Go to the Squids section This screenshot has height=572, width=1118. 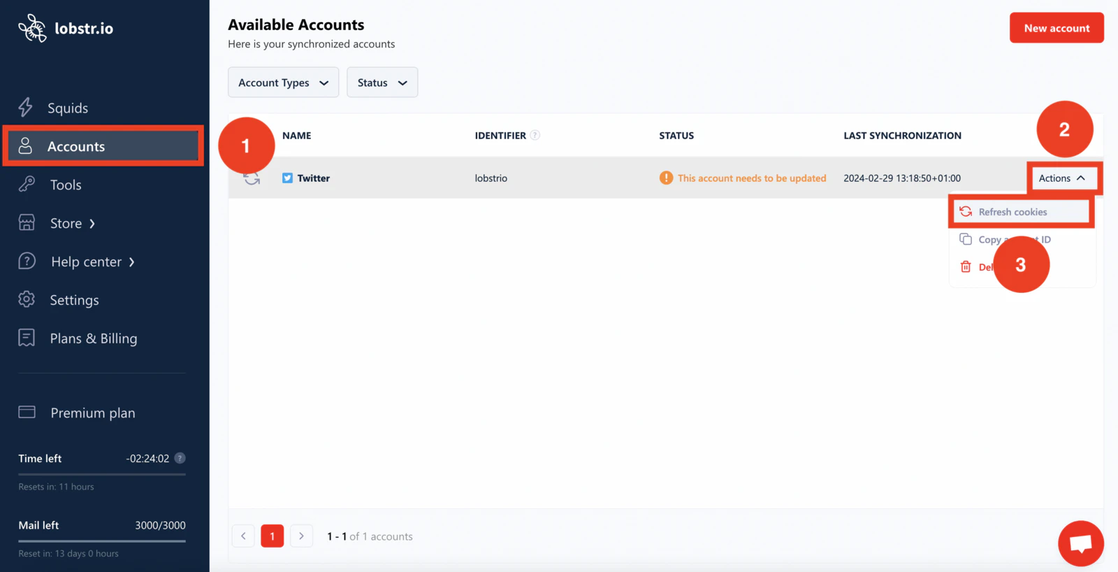coord(68,108)
